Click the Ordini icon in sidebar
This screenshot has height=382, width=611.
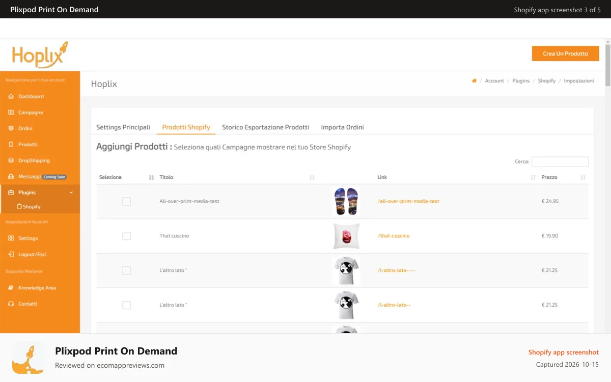pos(11,128)
